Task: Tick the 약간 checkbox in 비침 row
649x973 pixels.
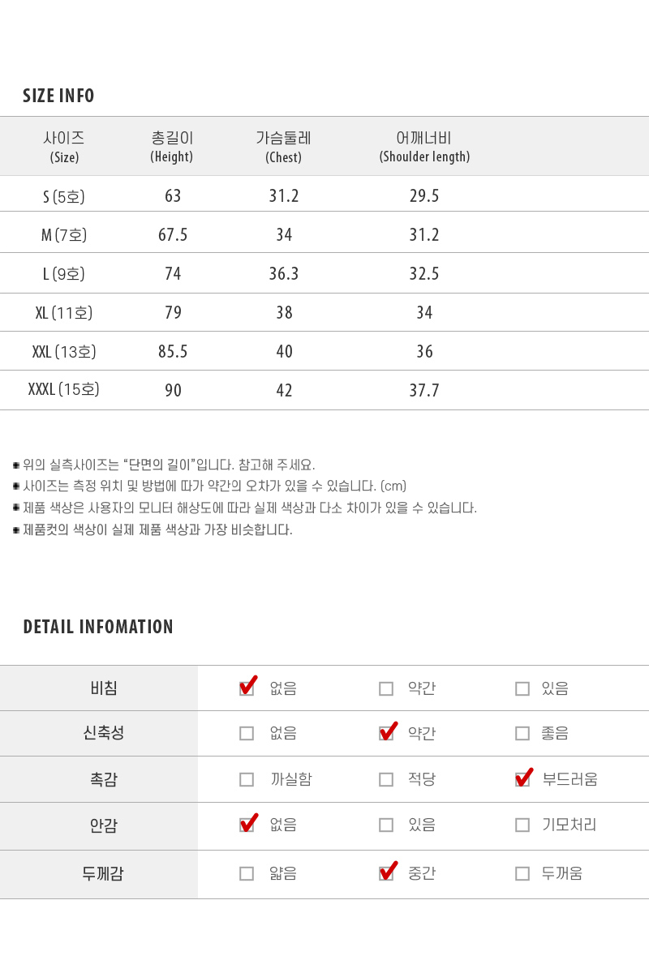Action: click(x=386, y=688)
